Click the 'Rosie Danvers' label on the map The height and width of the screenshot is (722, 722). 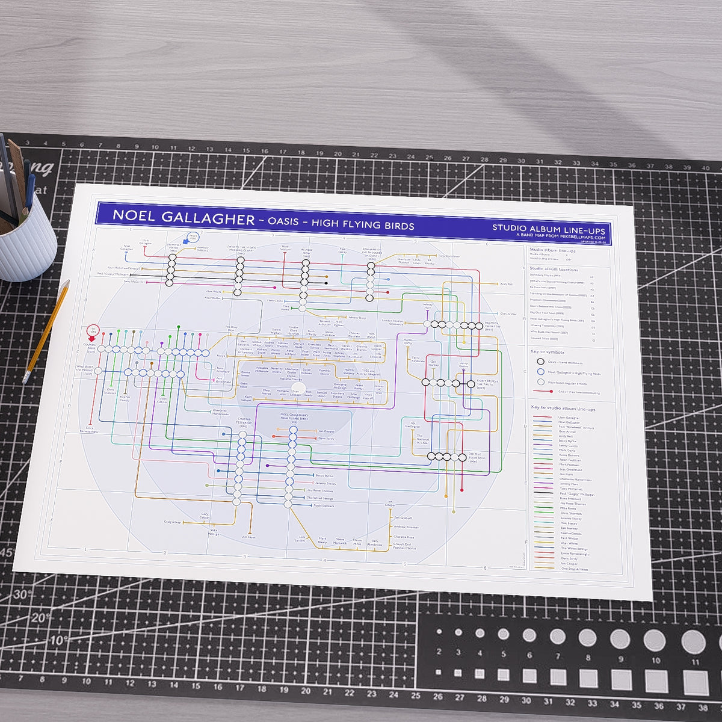(323, 506)
